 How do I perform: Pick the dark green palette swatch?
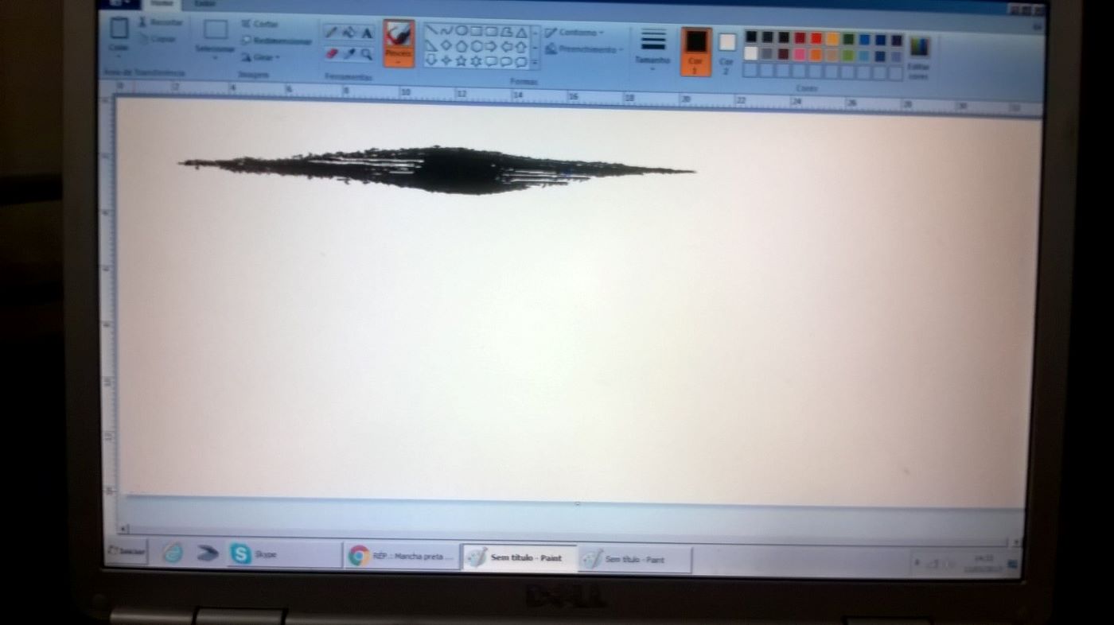point(848,39)
